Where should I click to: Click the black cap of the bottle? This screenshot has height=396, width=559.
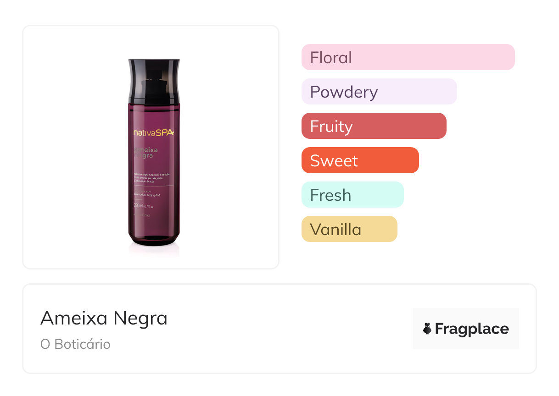(154, 80)
